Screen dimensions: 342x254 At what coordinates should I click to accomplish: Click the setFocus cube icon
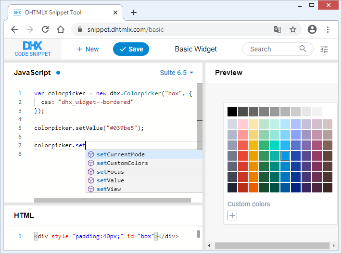point(91,172)
